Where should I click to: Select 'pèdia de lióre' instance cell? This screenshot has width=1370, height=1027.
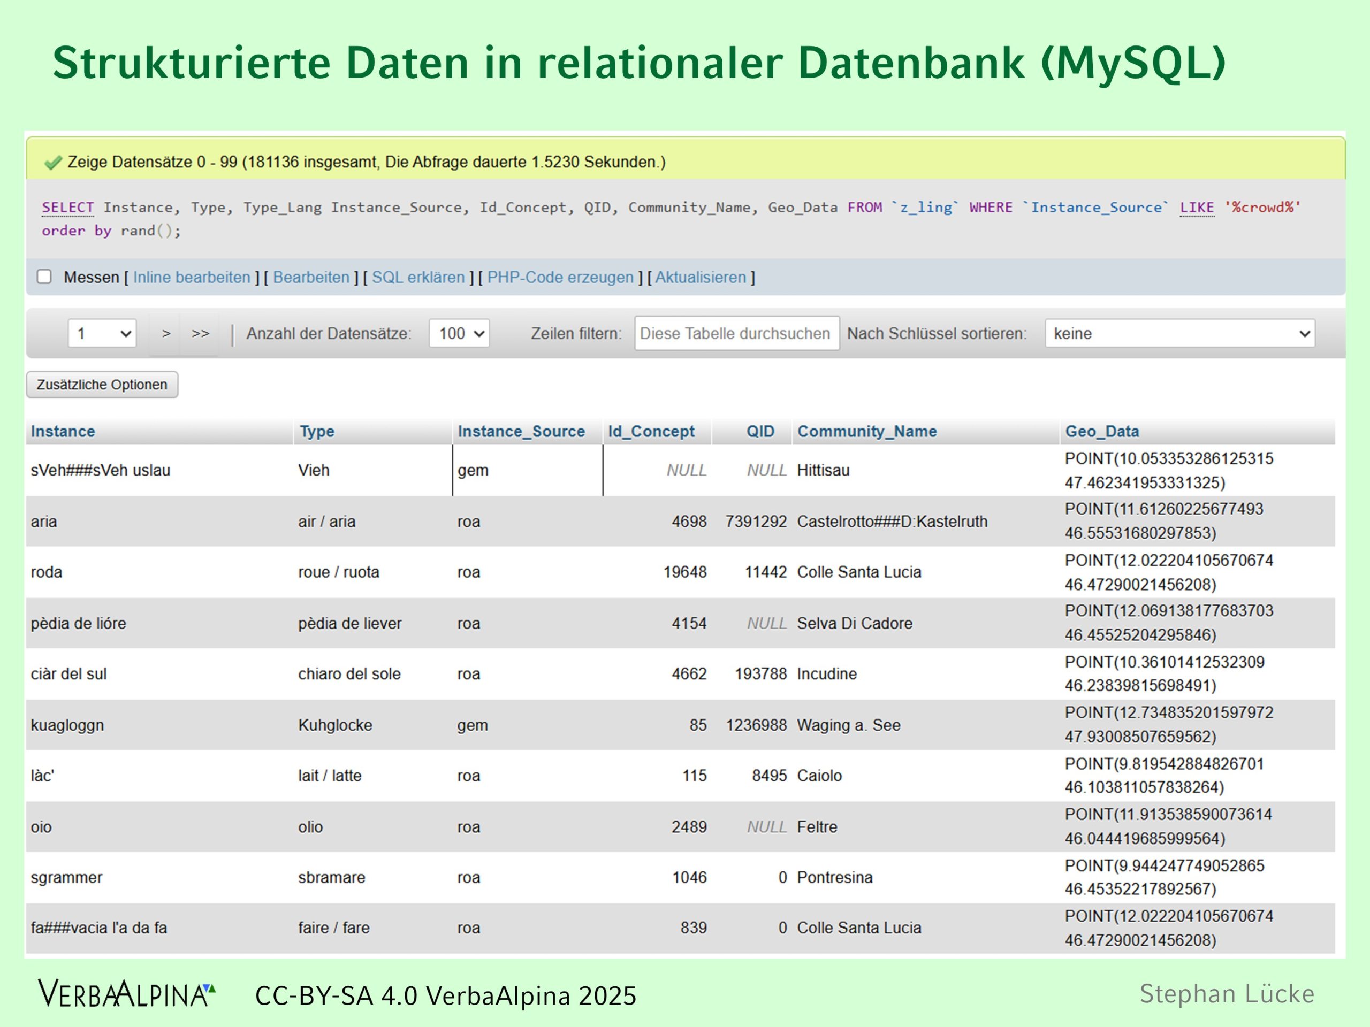click(x=159, y=623)
